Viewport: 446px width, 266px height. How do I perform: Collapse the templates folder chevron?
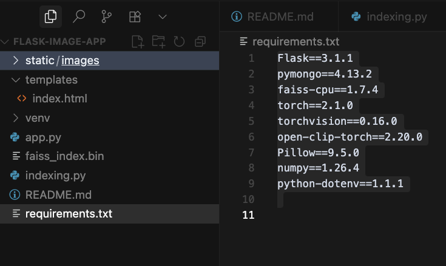16,80
